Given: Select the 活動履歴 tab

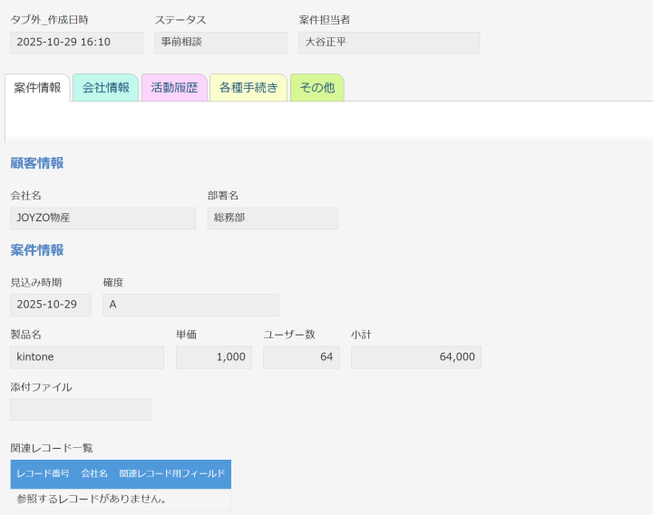Looking at the screenshot, I should click(x=174, y=88).
